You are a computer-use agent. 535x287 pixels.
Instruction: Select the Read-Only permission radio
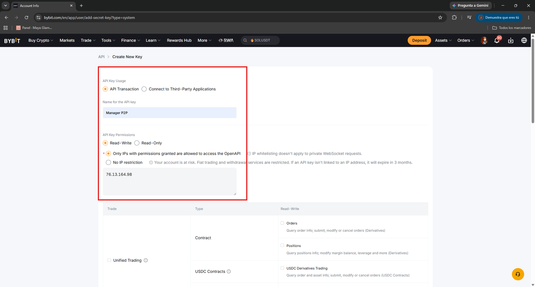tap(137, 143)
